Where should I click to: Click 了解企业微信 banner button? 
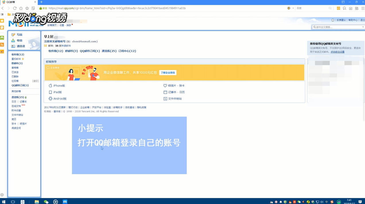click(x=168, y=73)
